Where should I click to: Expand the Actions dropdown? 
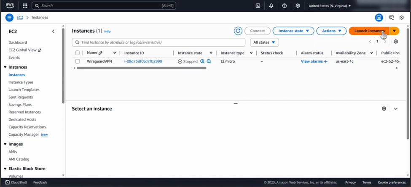coord(331,31)
